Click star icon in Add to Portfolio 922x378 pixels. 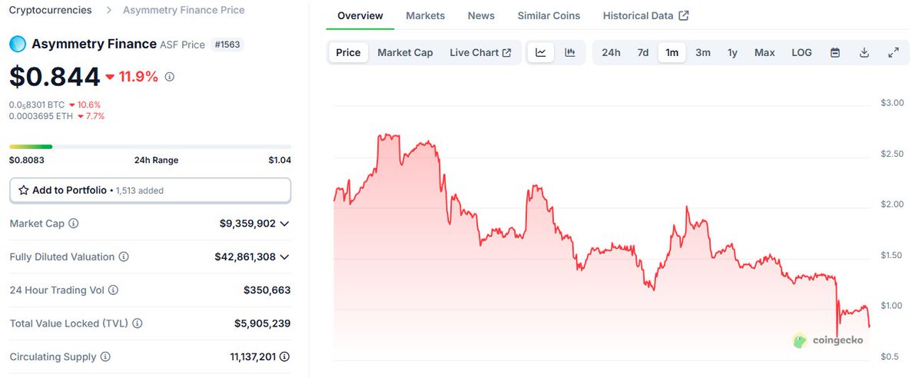coord(24,191)
